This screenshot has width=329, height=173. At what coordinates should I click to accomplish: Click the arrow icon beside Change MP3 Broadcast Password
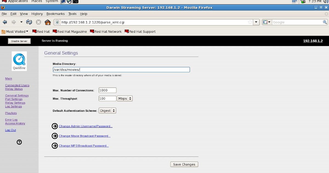click(55, 146)
